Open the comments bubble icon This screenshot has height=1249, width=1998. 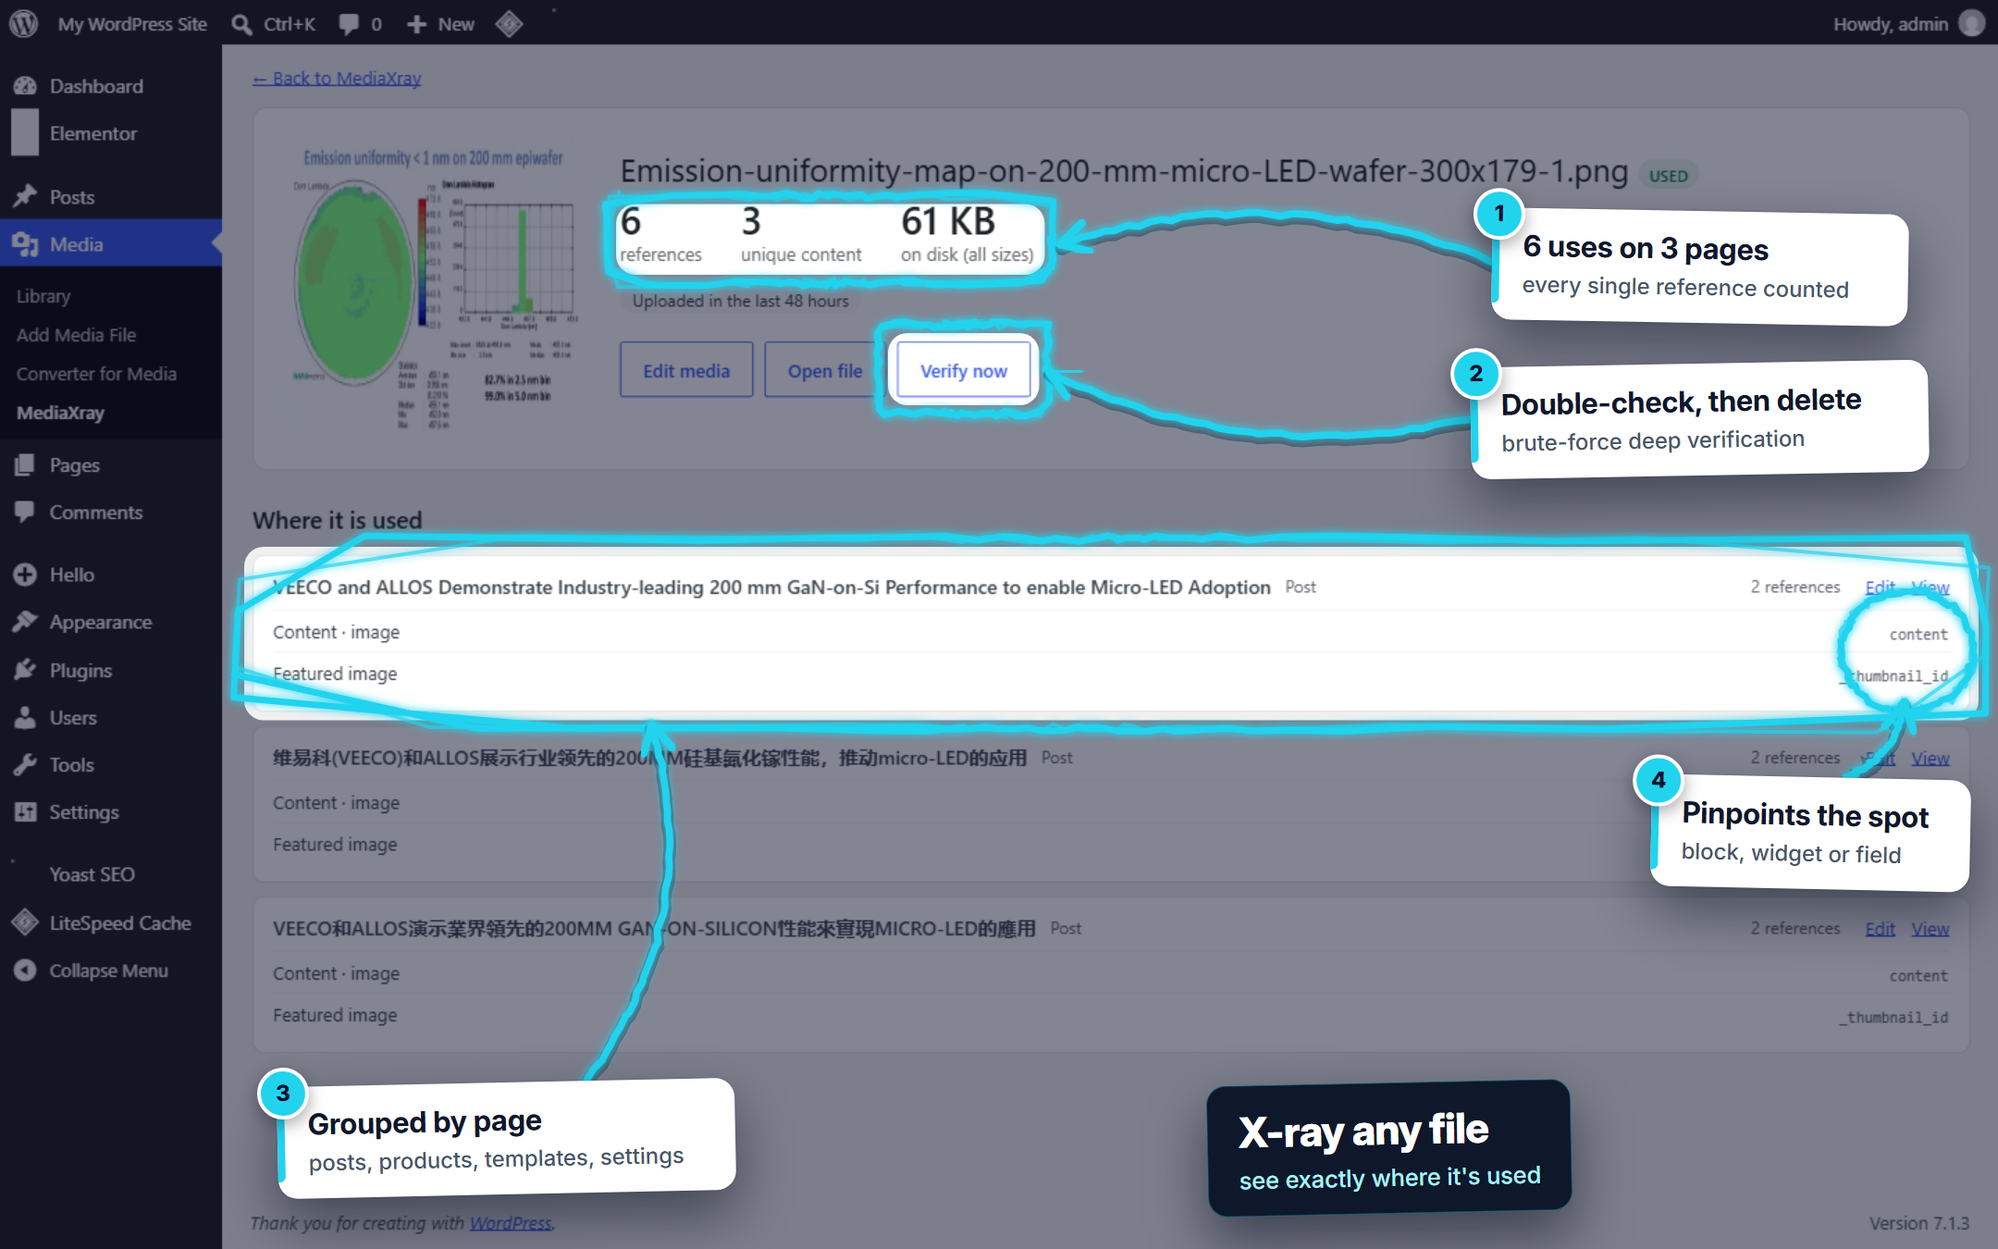(x=348, y=24)
